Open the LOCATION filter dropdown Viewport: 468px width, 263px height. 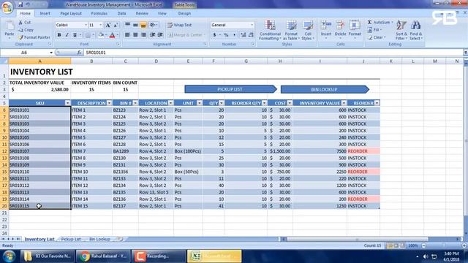pos(170,103)
